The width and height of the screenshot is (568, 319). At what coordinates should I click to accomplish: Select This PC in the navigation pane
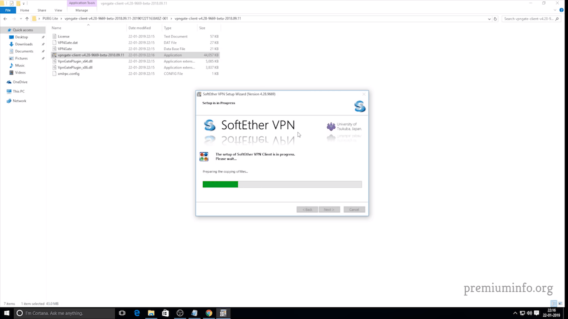point(18,91)
